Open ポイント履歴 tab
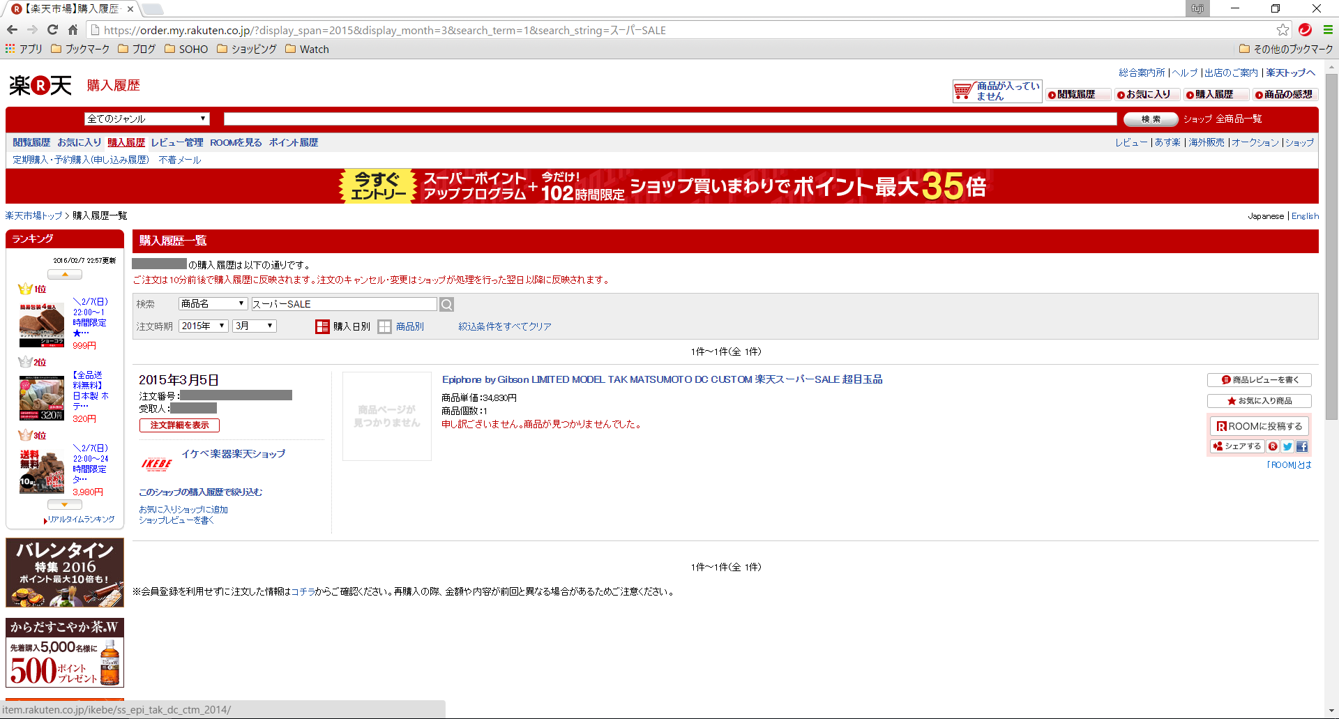This screenshot has height=719, width=1339. coord(294,142)
